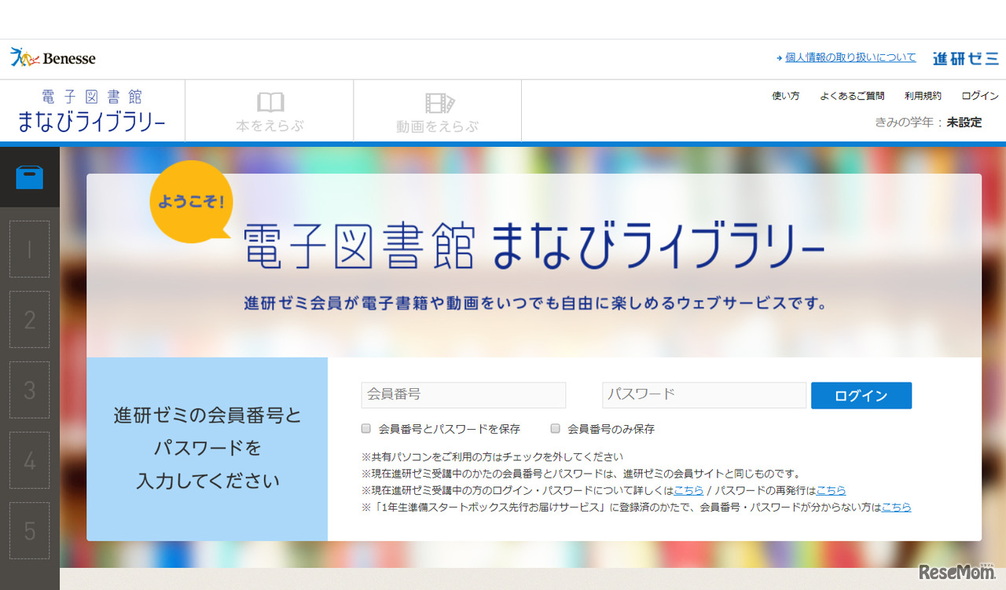This screenshot has height=590, width=1006.
Task: Select the 本をえらぶ book browsing icon
Action: point(270,108)
